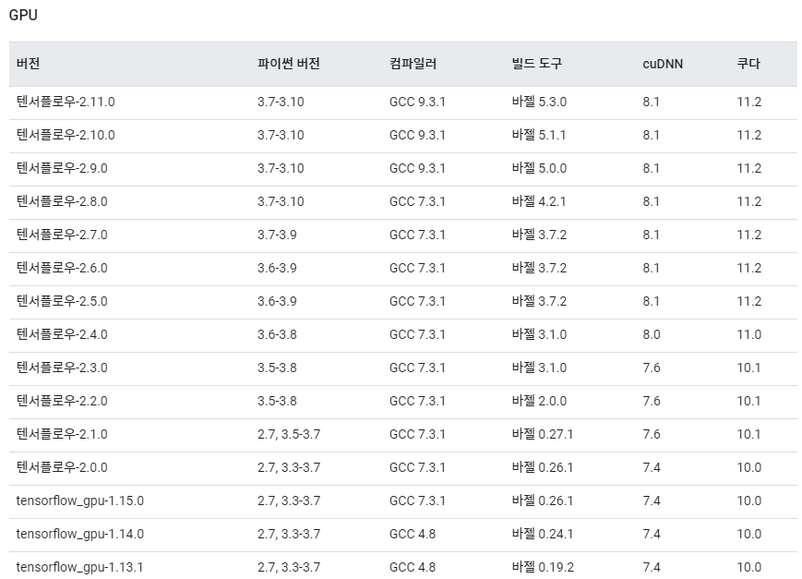Click 쿠다 10.0 in tensorflow_gpu-1.15.0 row
Viewport: 802px width, 579px height.
[748, 501]
